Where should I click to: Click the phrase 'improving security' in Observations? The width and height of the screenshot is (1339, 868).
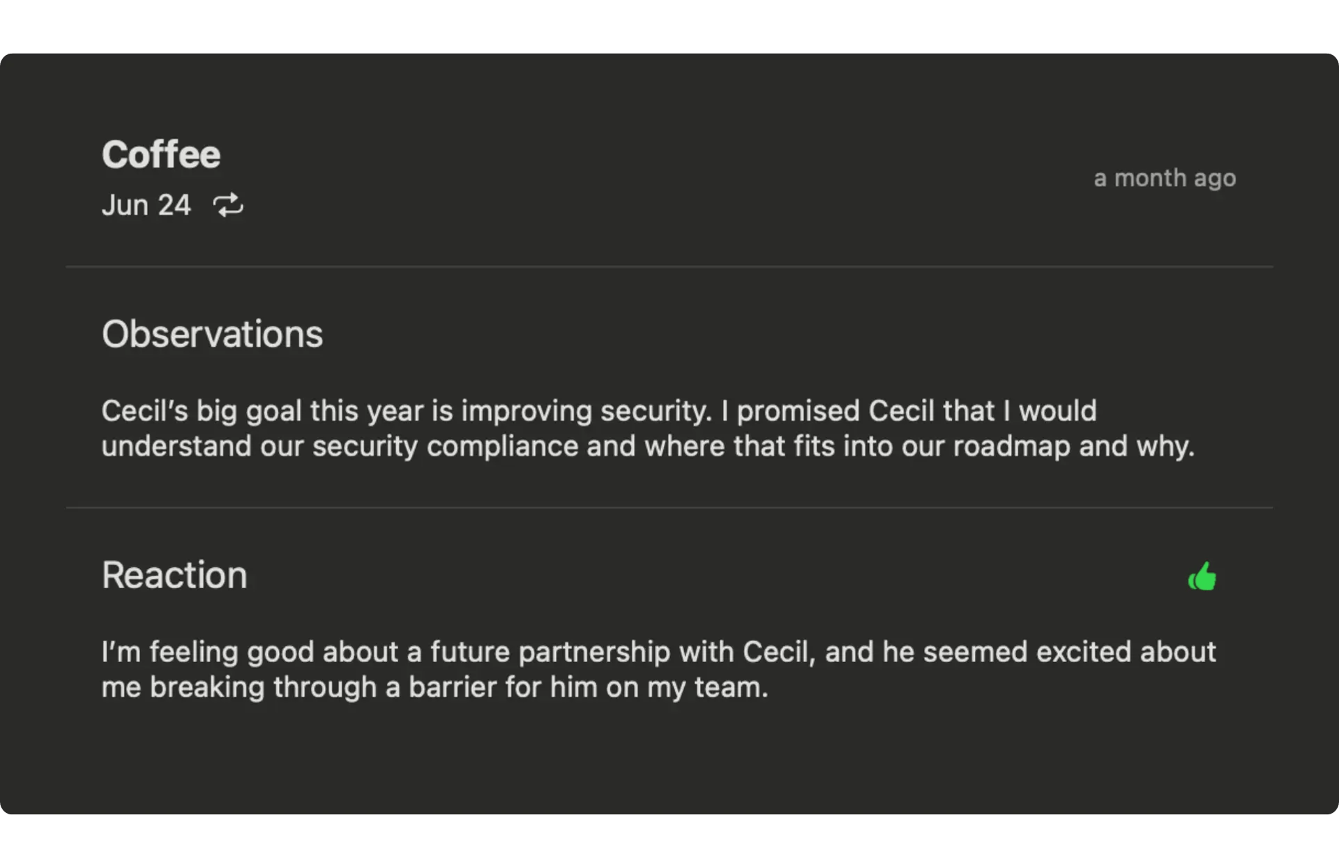[587, 412]
